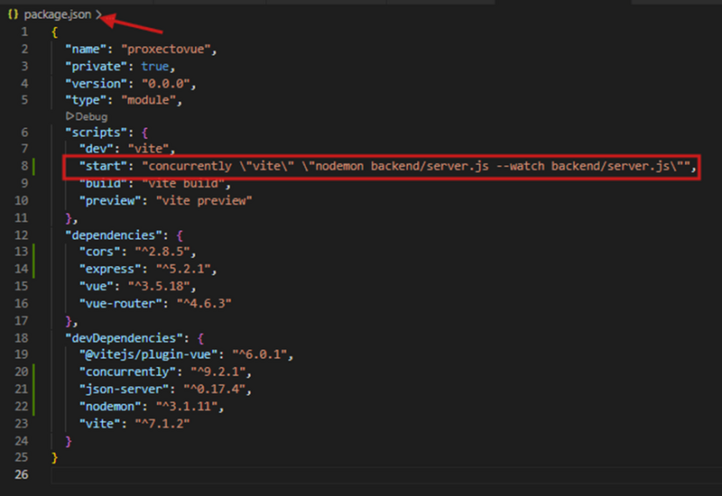Screen dimensions: 722x496
Task: Click the "version" key
Action: pyautogui.click(x=96, y=84)
